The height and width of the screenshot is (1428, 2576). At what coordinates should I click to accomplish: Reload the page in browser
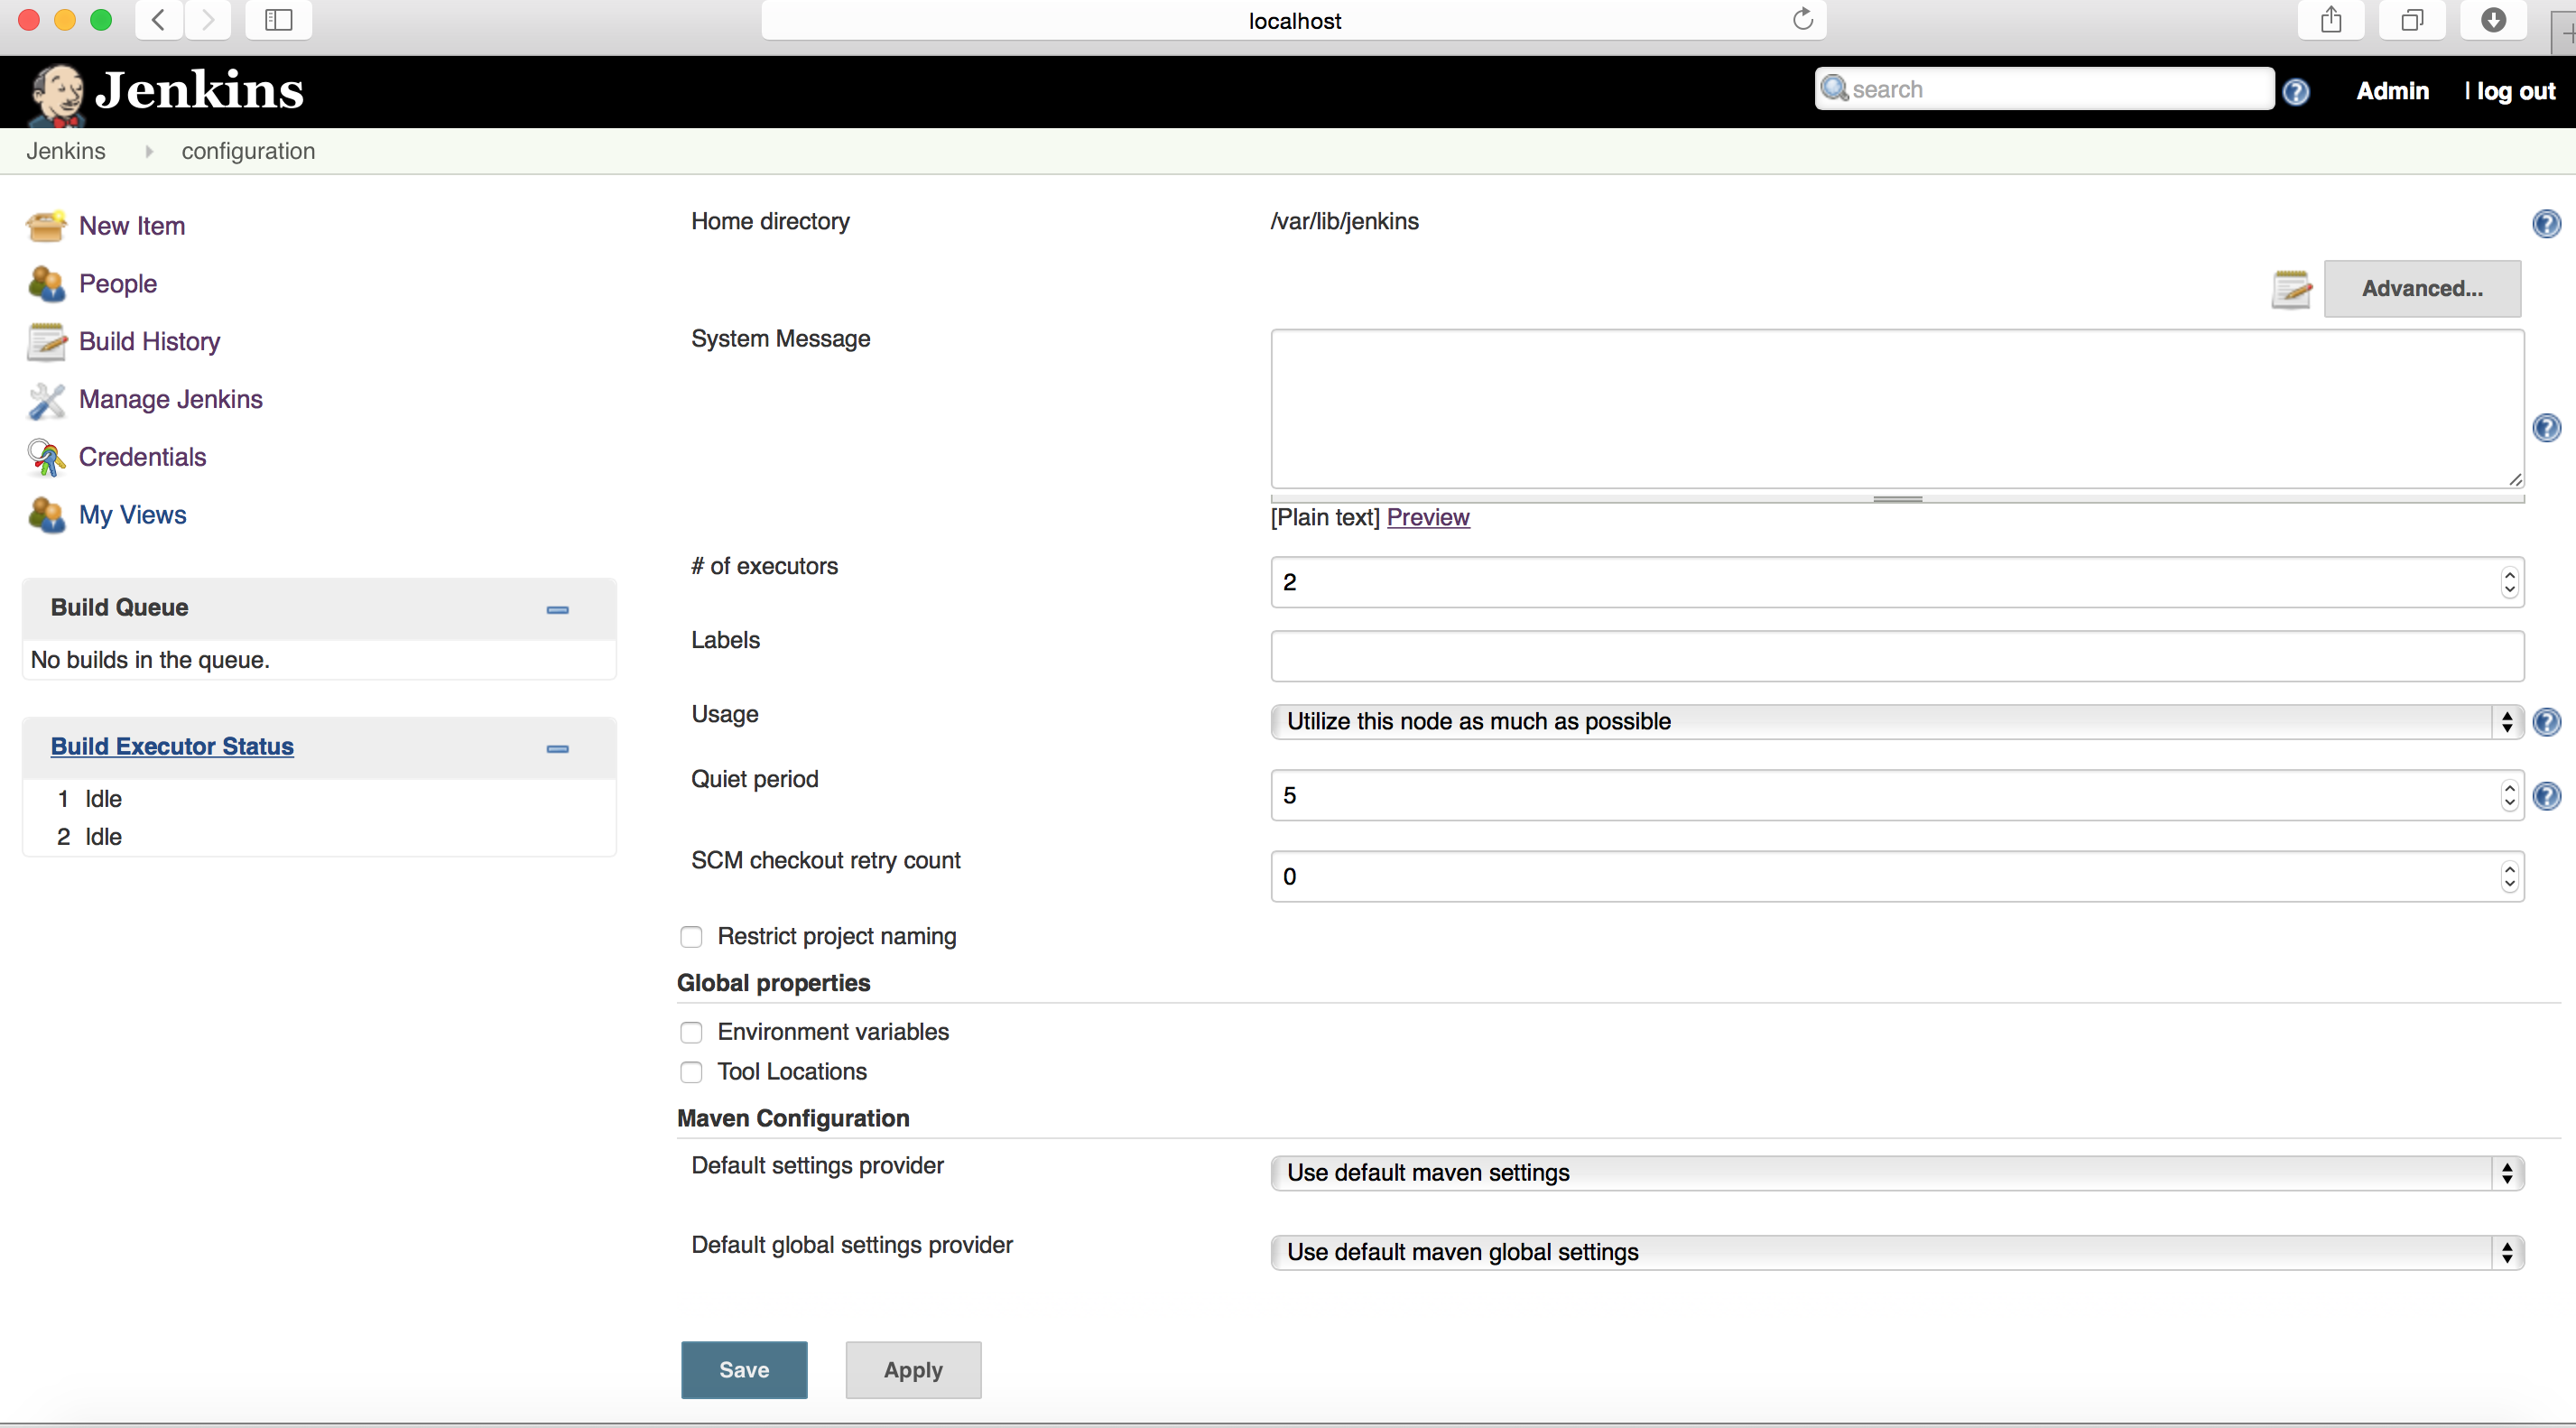point(1803,20)
